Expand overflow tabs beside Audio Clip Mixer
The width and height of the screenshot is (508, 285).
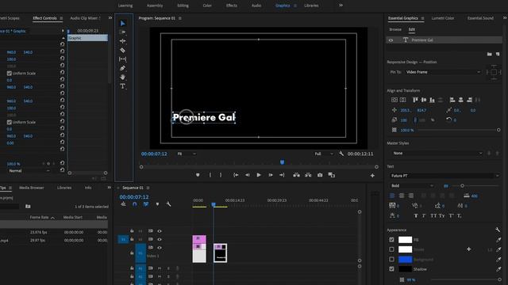tap(110, 18)
